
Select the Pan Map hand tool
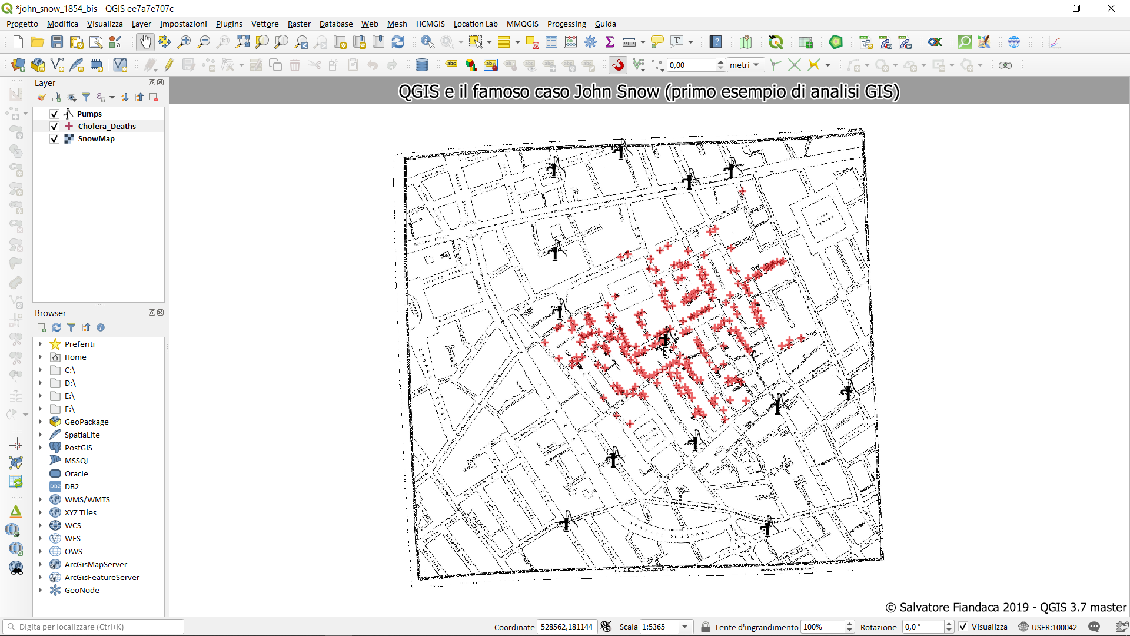point(145,42)
